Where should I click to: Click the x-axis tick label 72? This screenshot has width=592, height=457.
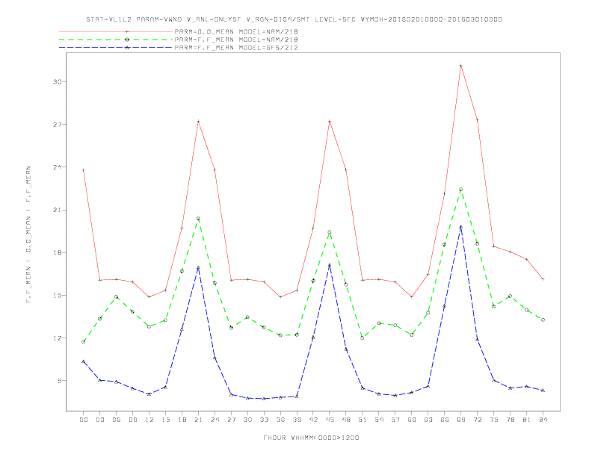click(478, 420)
